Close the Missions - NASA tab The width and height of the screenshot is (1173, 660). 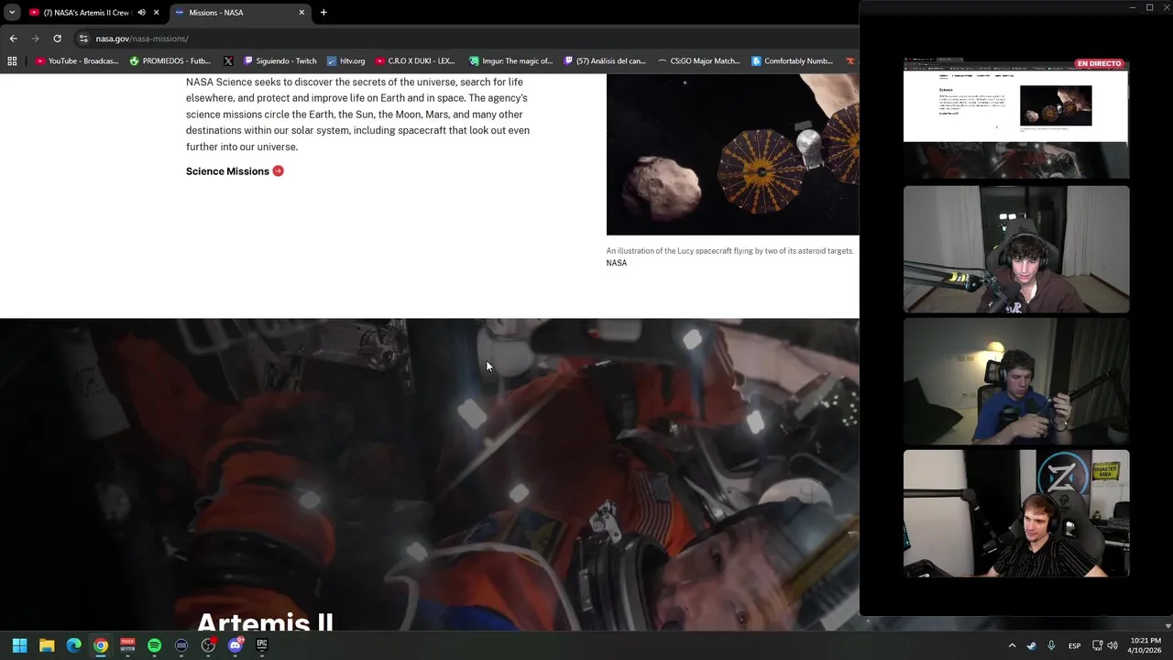(x=301, y=13)
